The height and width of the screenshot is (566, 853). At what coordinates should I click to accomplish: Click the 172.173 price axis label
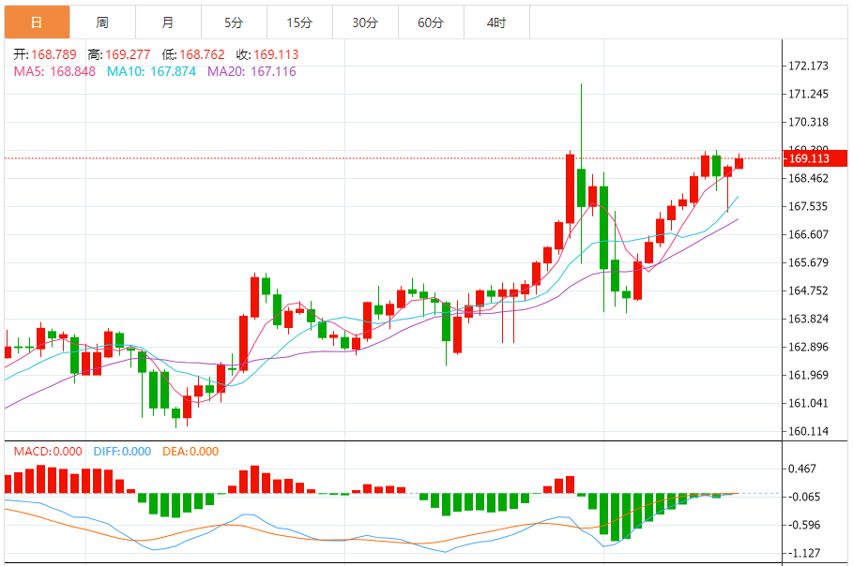coord(808,66)
